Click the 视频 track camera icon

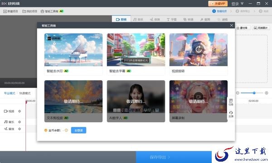pos(6,111)
